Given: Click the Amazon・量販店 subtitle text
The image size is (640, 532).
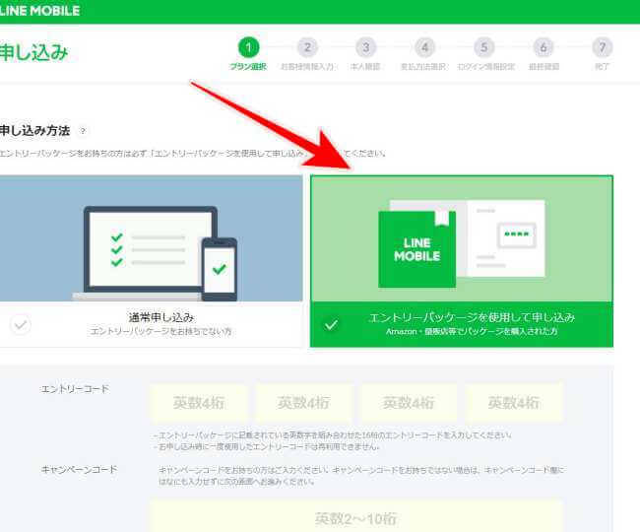Looking at the screenshot, I should pos(472,332).
